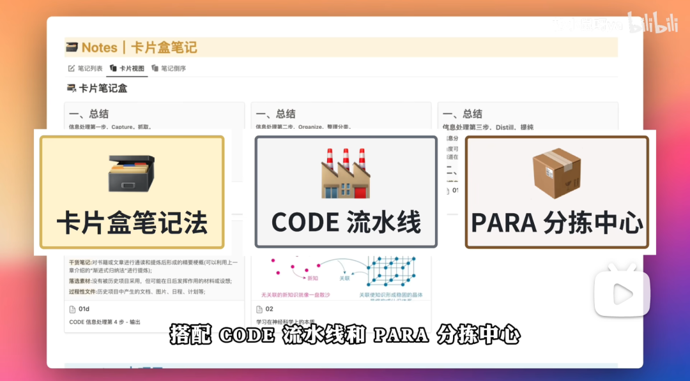Open the 笔记列表 view tab
Viewport: 690px width, 381px height.
pos(86,68)
